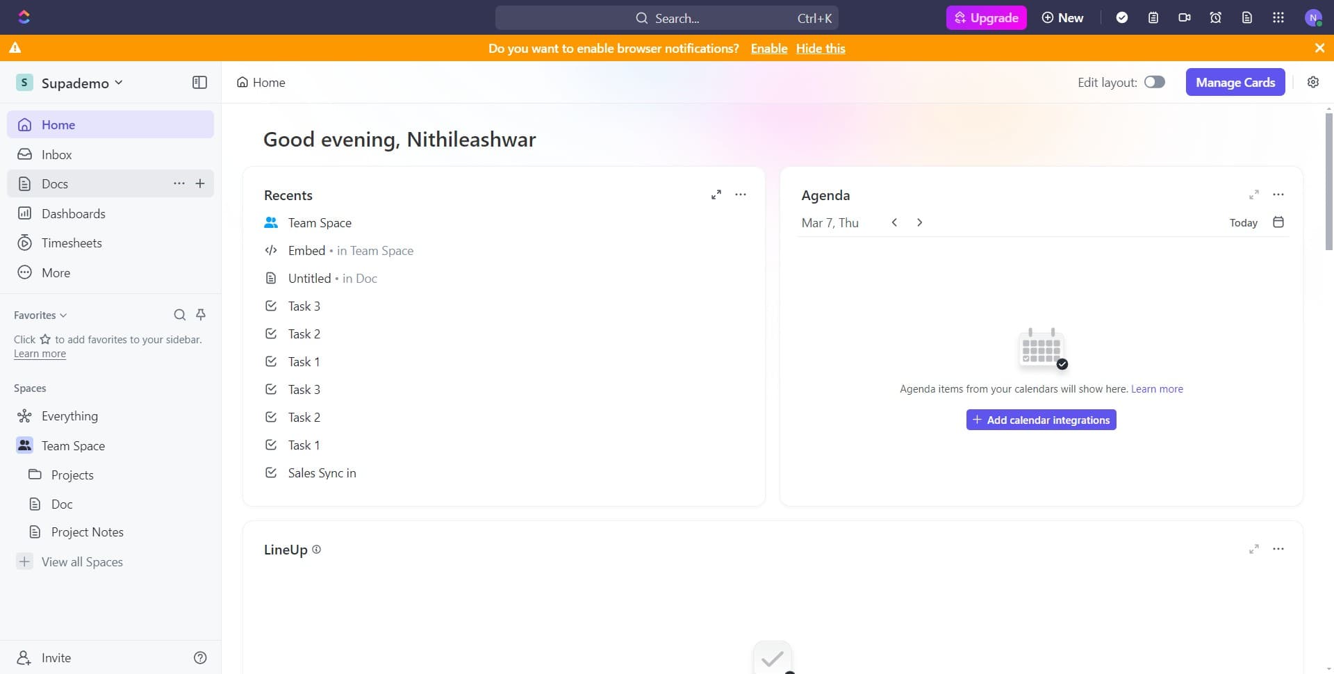Screen dimensions: 1334x674
Task: Toggle the Edit layout switch
Action: click(1155, 82)
